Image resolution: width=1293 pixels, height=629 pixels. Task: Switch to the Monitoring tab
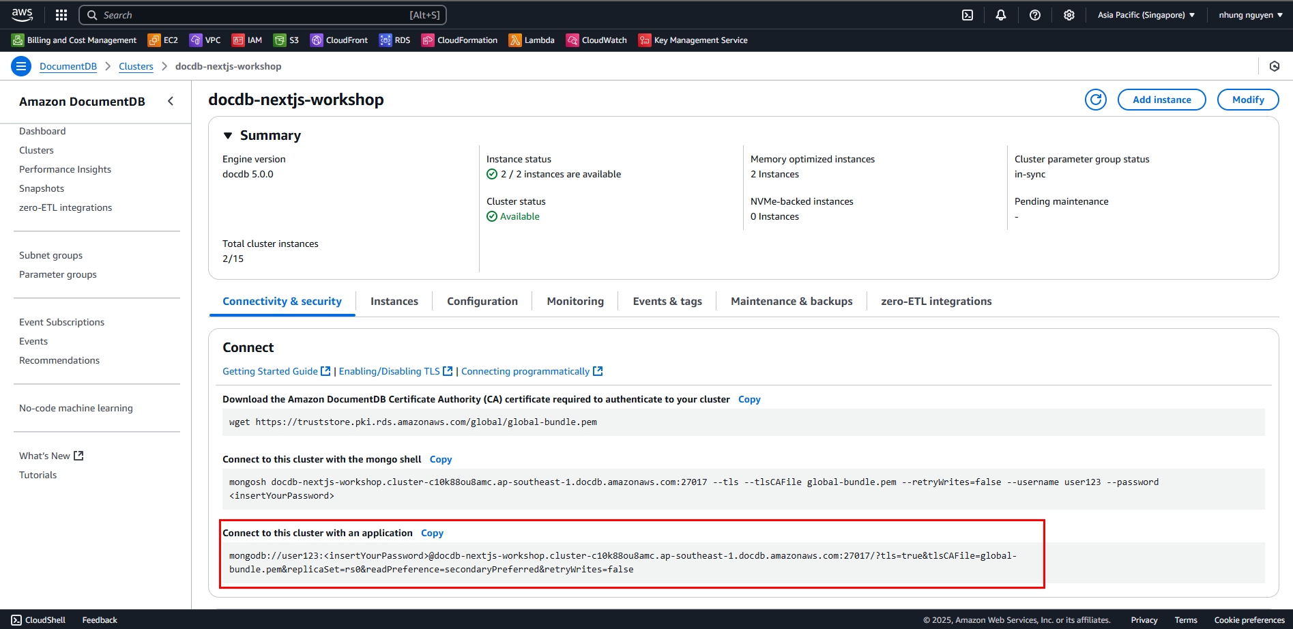pos(575,302)
